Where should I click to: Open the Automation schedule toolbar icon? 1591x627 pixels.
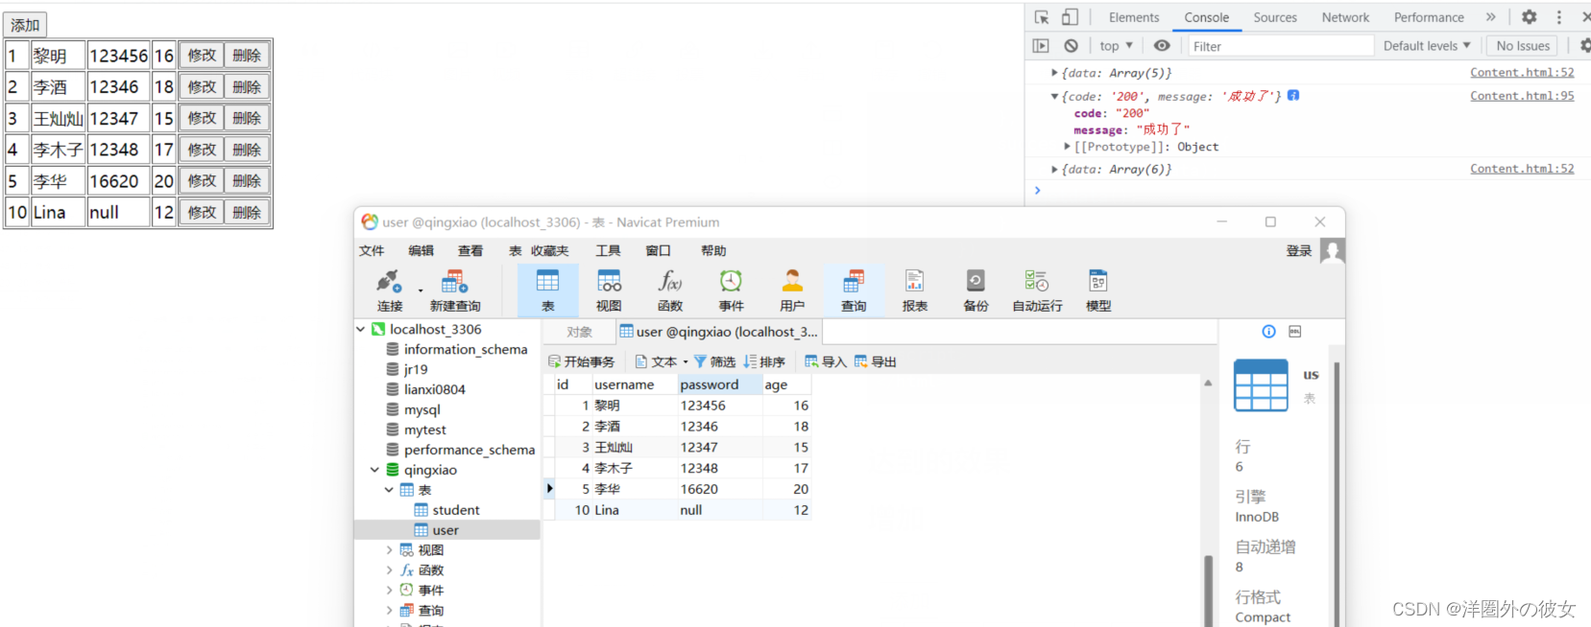(1037, 290)
